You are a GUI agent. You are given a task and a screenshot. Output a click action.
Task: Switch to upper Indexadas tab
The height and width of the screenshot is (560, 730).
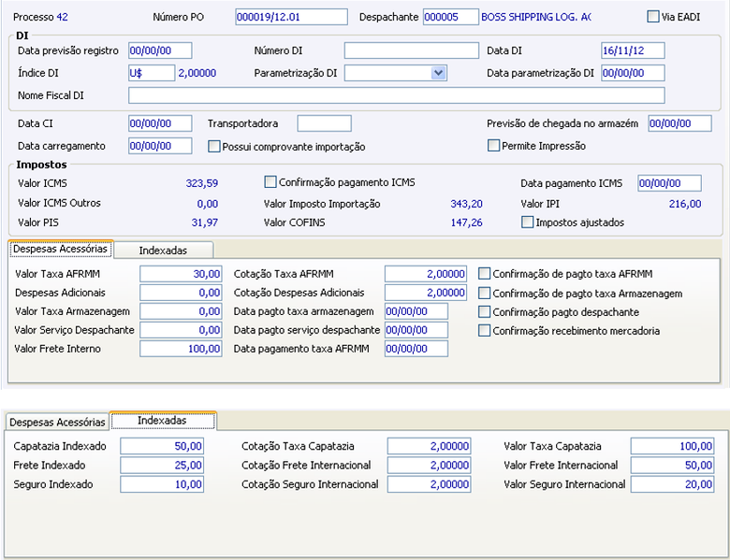(164, 251)
